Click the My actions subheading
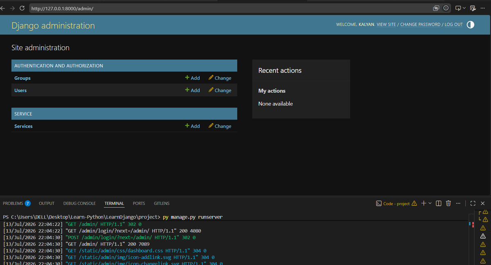This screenshot has height=265, width=491. coord(272,91)
